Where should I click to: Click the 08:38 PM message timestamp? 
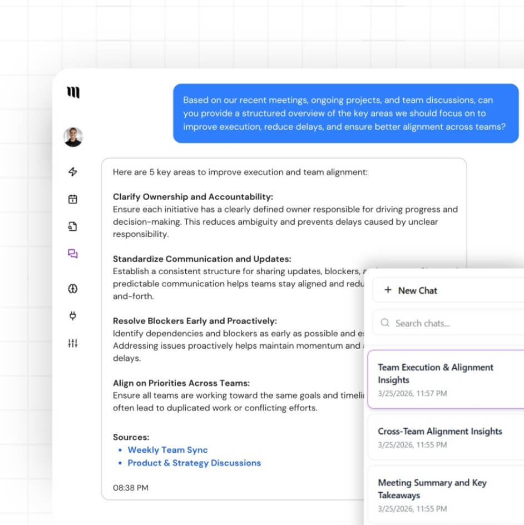tap(131, 488)
